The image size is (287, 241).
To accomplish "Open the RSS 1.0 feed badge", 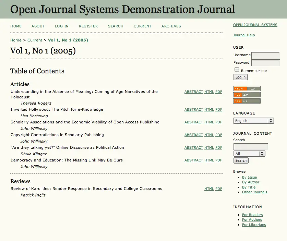I will point(247,101).
